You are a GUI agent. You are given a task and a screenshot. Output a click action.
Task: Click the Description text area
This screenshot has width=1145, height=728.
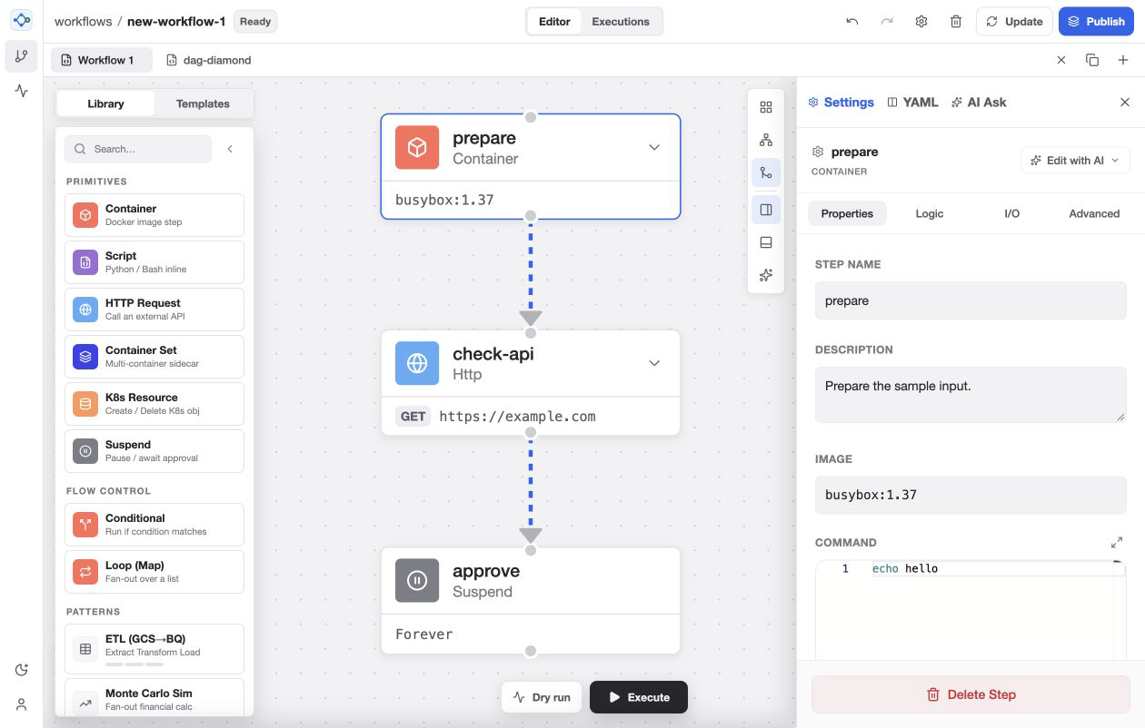pyautogui.click(x=971, y=394)
